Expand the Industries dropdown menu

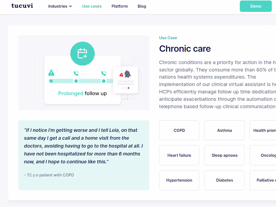tap(60, 6)
